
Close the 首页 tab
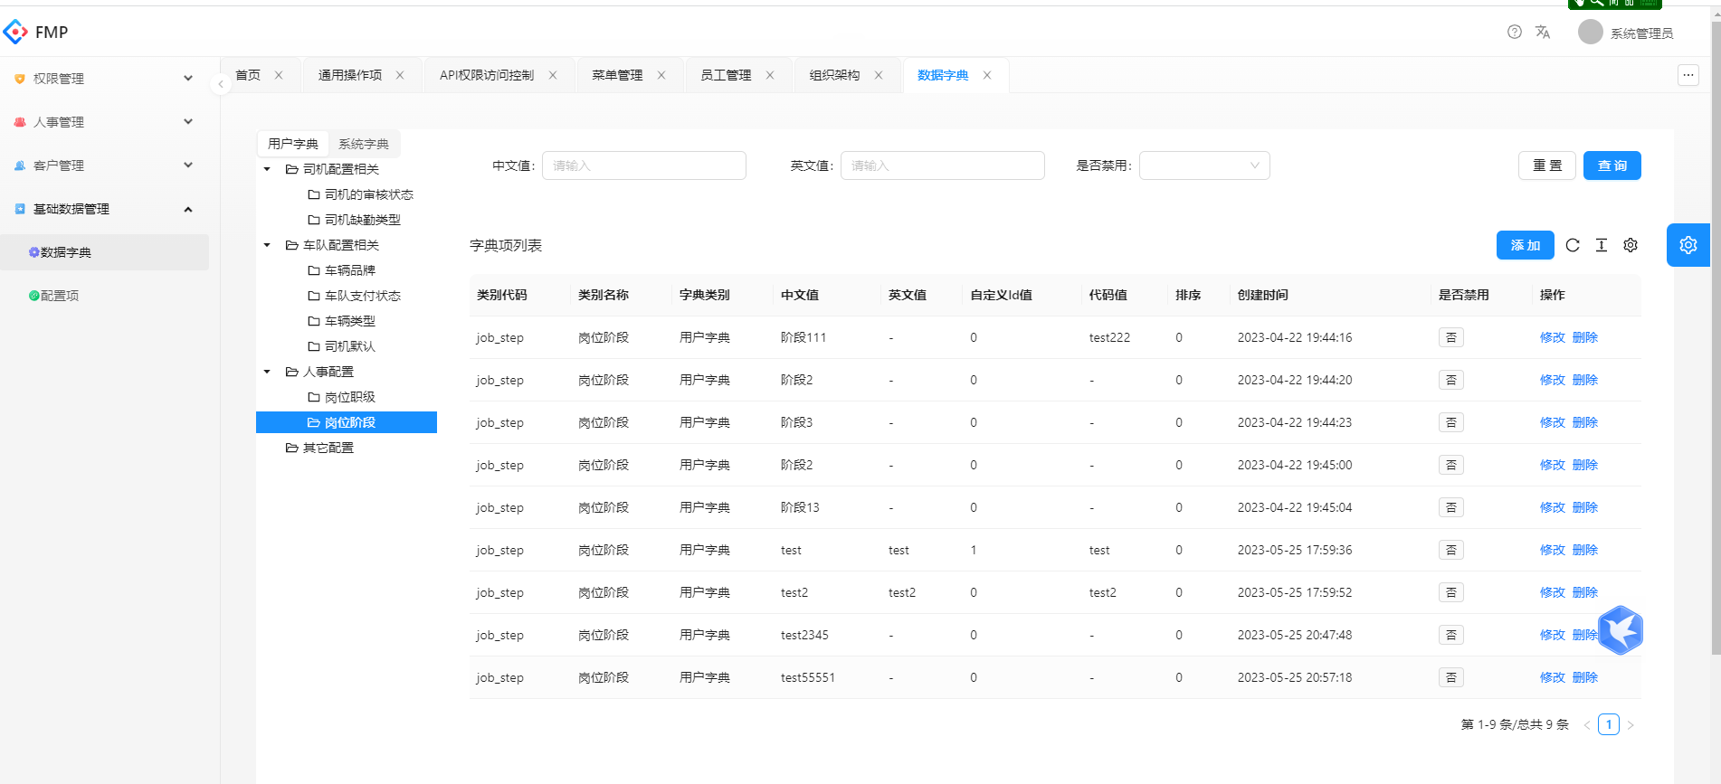pos(279,75)
